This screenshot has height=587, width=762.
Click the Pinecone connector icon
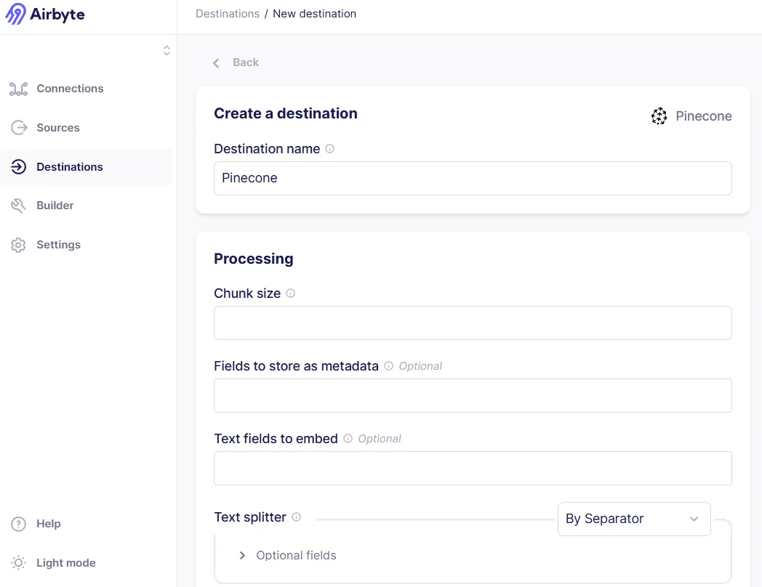(x=659, y=116)
